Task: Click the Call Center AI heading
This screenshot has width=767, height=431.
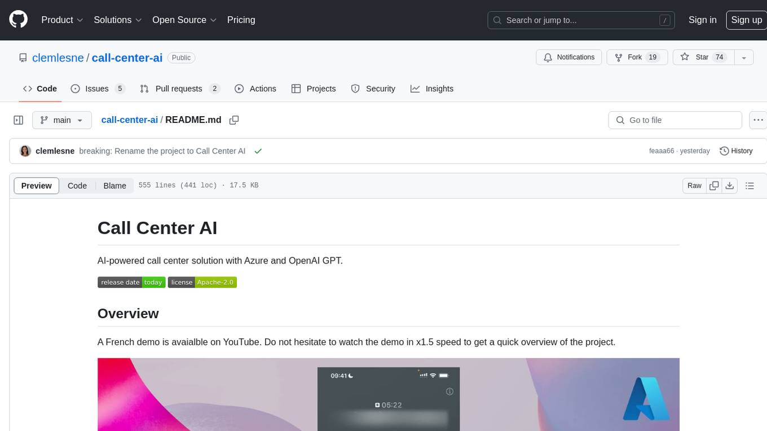Action: click(157, 228)
